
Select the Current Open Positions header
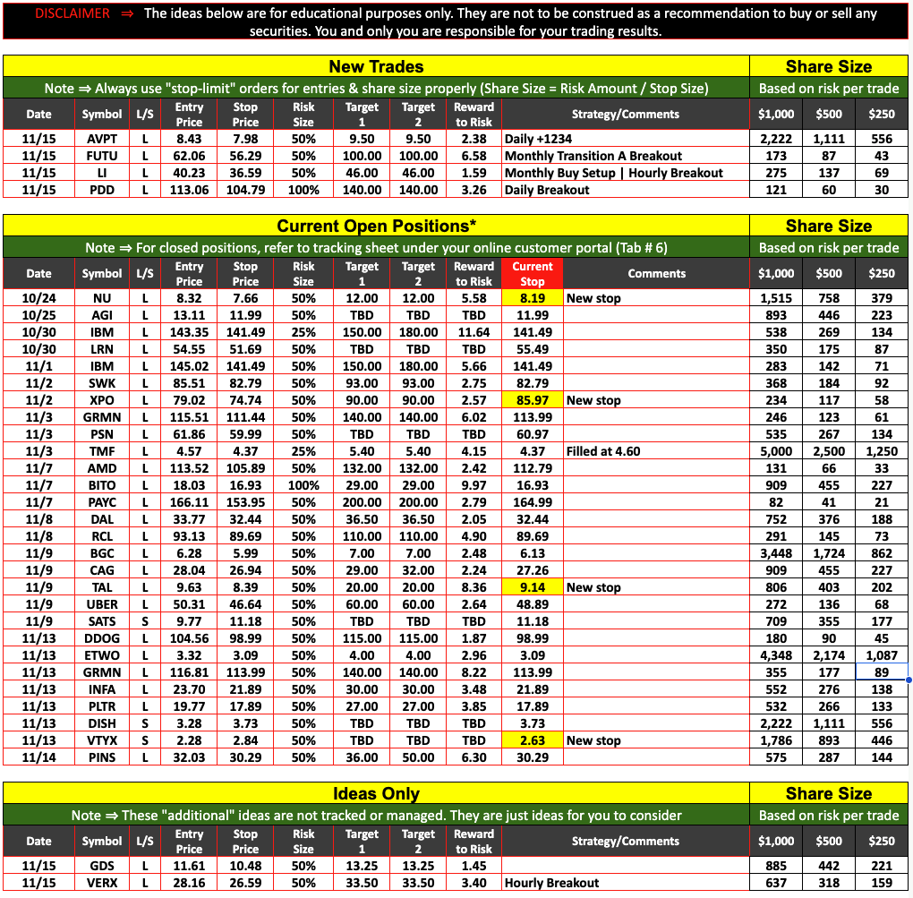[376, 226]
